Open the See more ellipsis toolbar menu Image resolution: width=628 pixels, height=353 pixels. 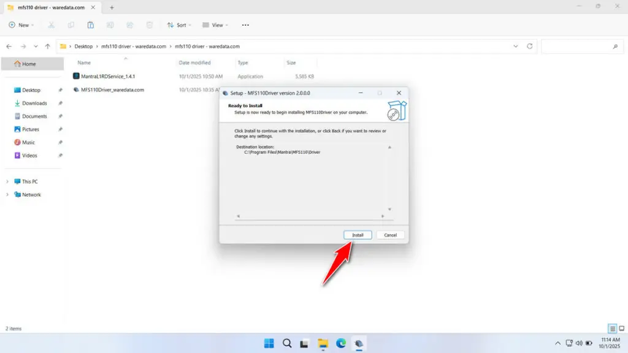click(245, 25)
